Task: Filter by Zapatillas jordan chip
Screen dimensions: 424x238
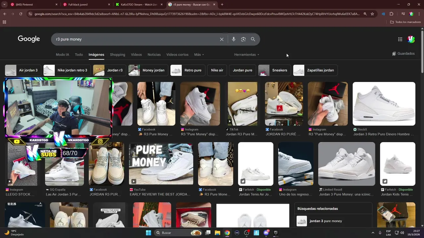Action: (315, 70)
